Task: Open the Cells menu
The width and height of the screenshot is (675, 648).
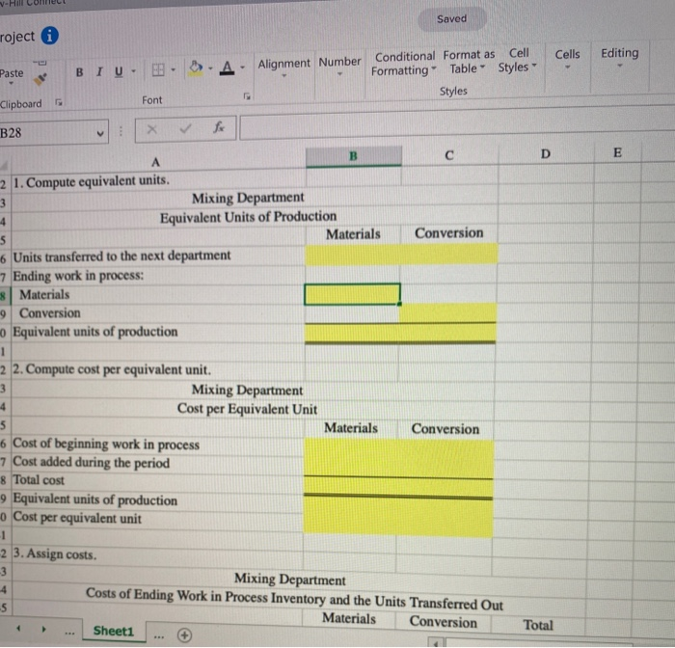Action: pos(567,59)
